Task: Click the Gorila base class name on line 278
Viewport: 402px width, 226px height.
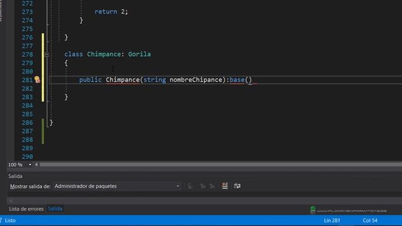Action: [x=139, y=55]
